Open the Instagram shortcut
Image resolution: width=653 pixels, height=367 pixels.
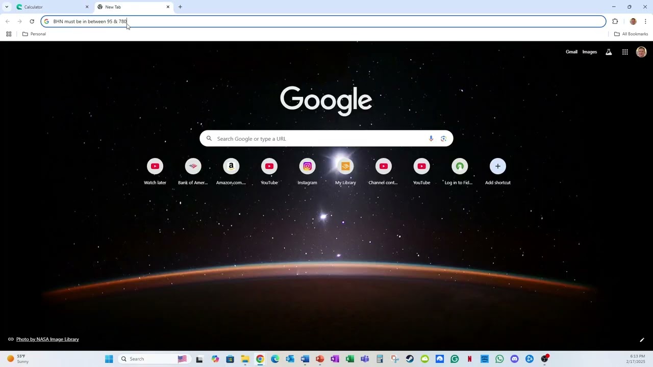click(307, 172)
